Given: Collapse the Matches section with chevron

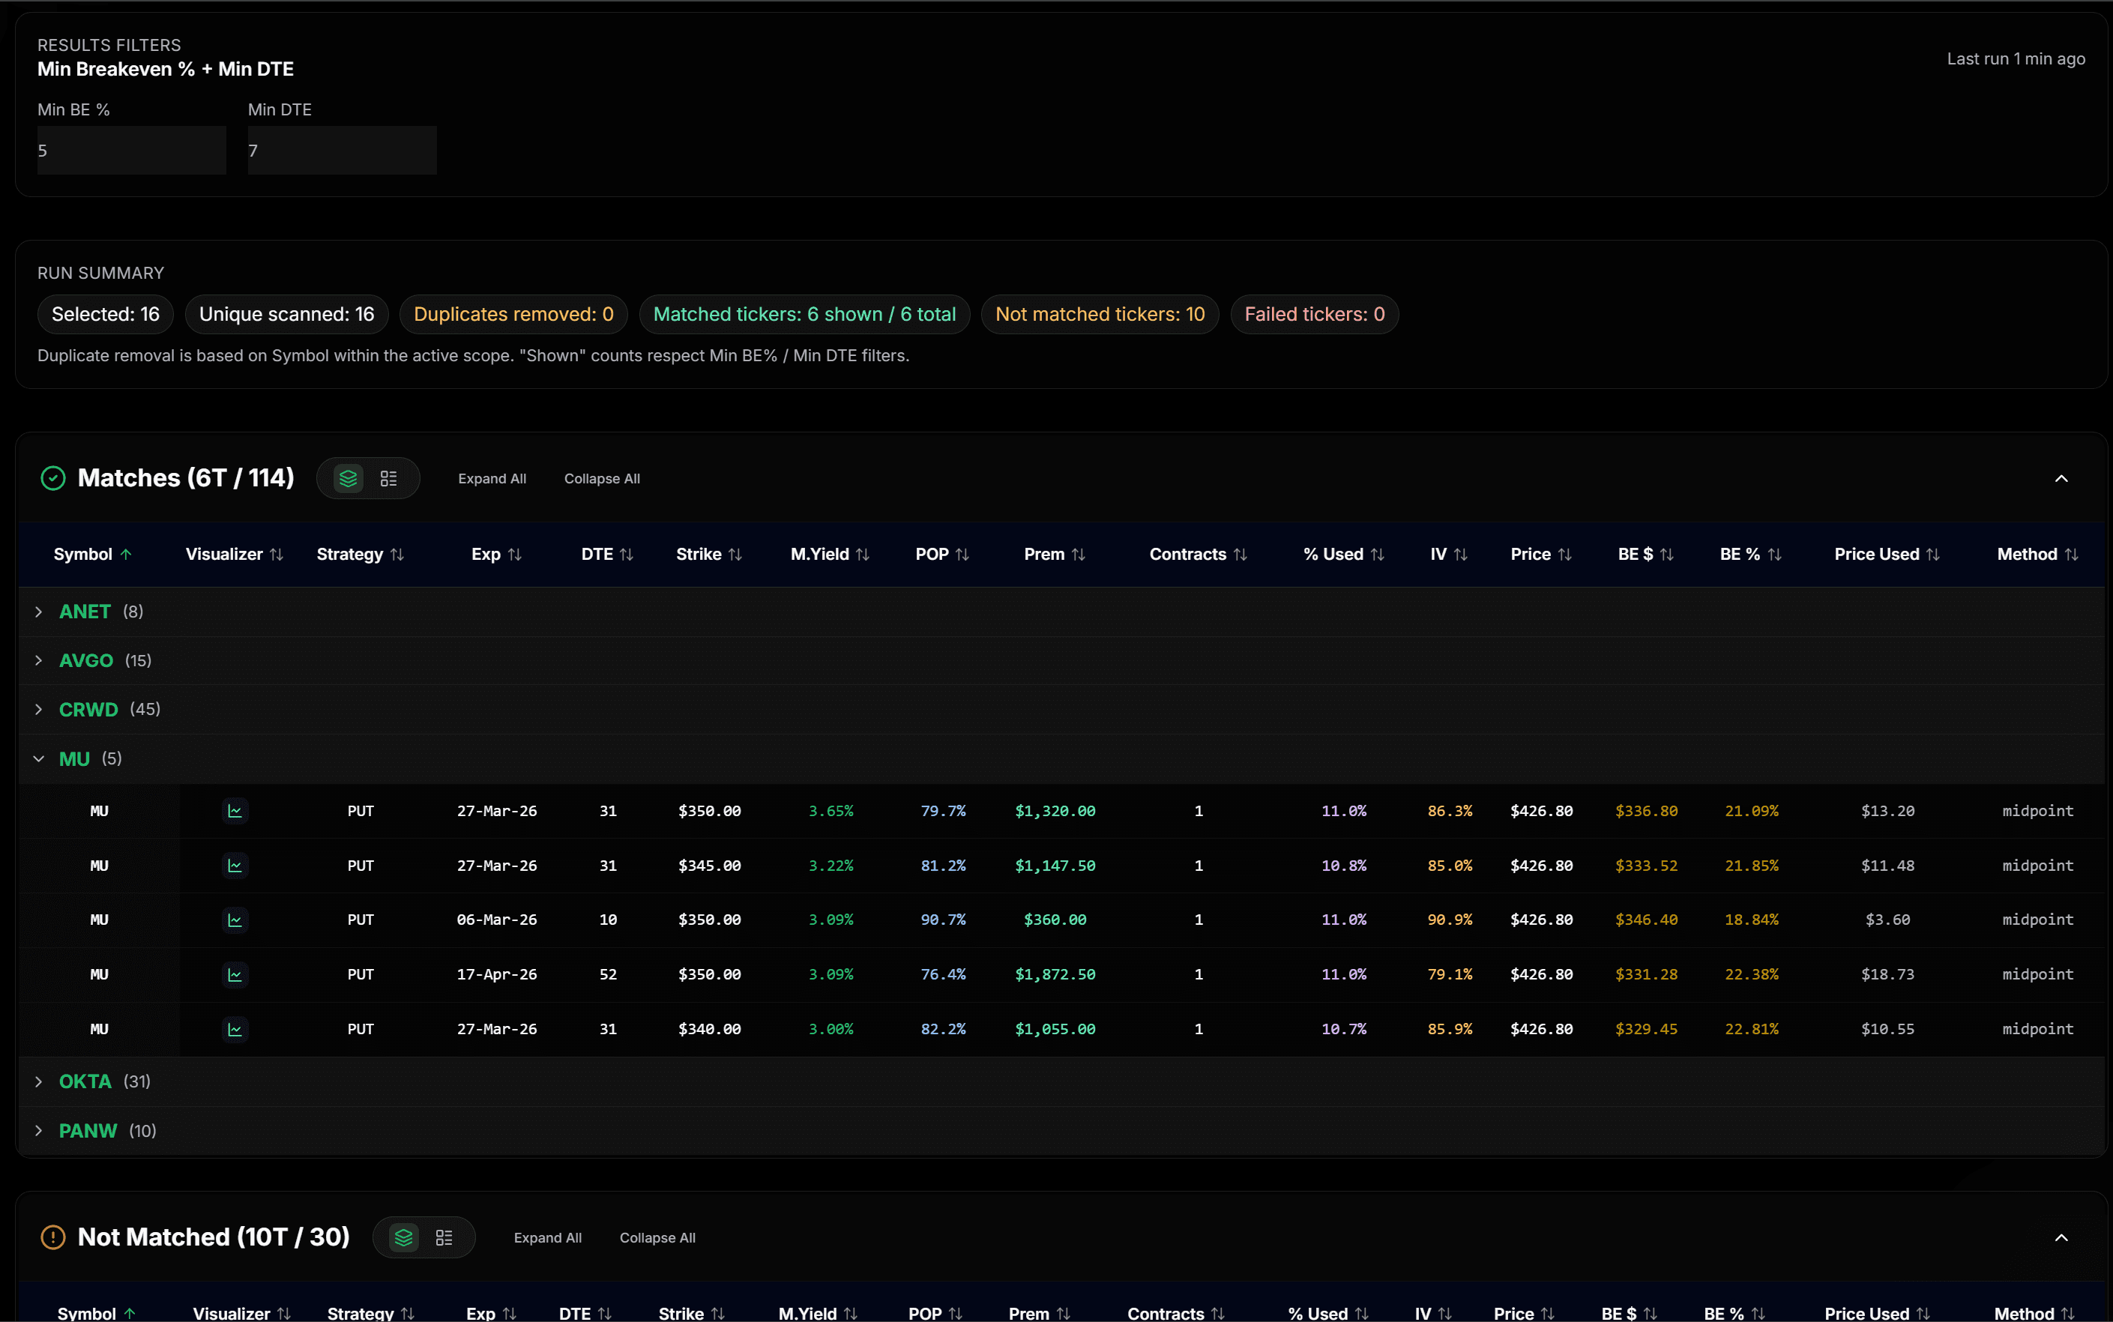Looking at the screenshot, I should pos(2061,478).
